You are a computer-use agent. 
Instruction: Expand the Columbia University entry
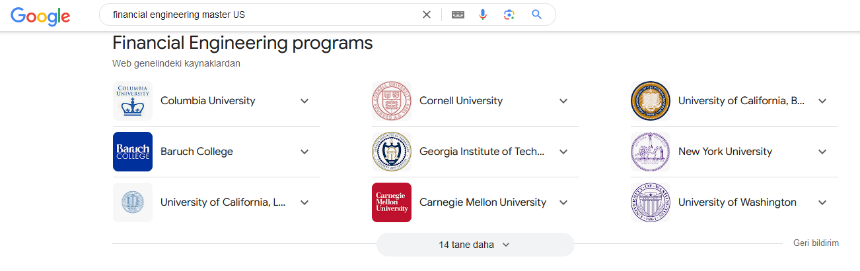305,101
